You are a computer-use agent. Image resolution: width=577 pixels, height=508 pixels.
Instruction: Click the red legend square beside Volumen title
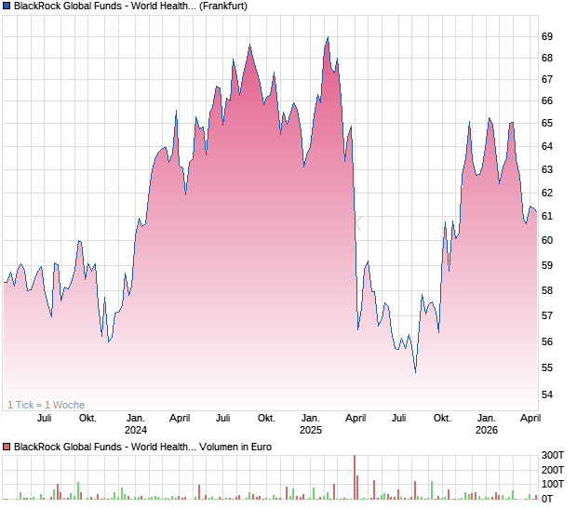[x=7, y=447]
